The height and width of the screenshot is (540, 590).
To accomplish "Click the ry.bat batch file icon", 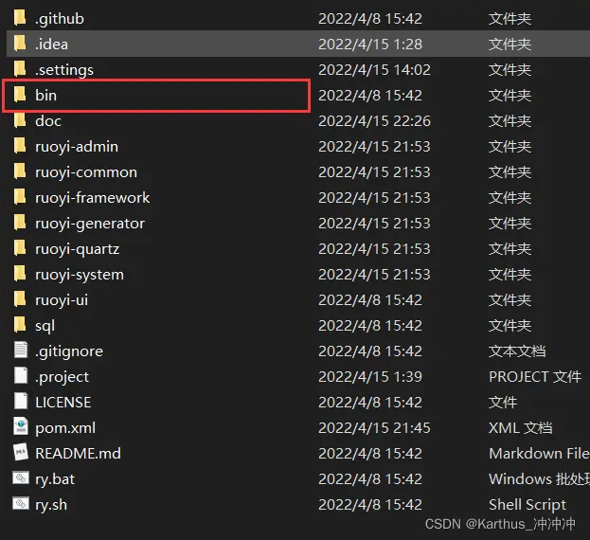I will (x=21, y=478).
